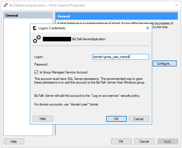
Task: Click the Logon Credentials user icon
Action: [x=35, y=28]
